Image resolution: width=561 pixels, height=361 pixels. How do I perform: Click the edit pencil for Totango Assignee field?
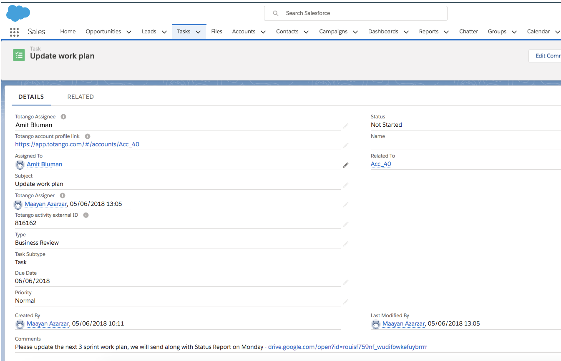pyautogui.click(x=345, y=125)
